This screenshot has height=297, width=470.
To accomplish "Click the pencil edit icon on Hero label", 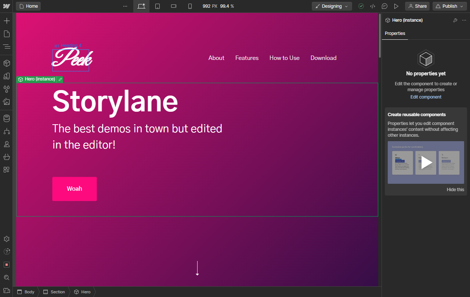I will point(60,79).
